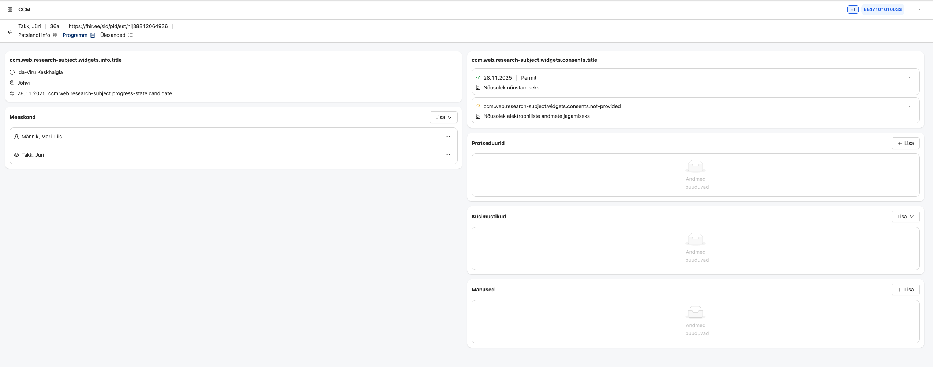This screenshot has height=367, width=933.
Task: Open the Lisa dropdown in Küsimustikud section
Action: click(905, 216)
